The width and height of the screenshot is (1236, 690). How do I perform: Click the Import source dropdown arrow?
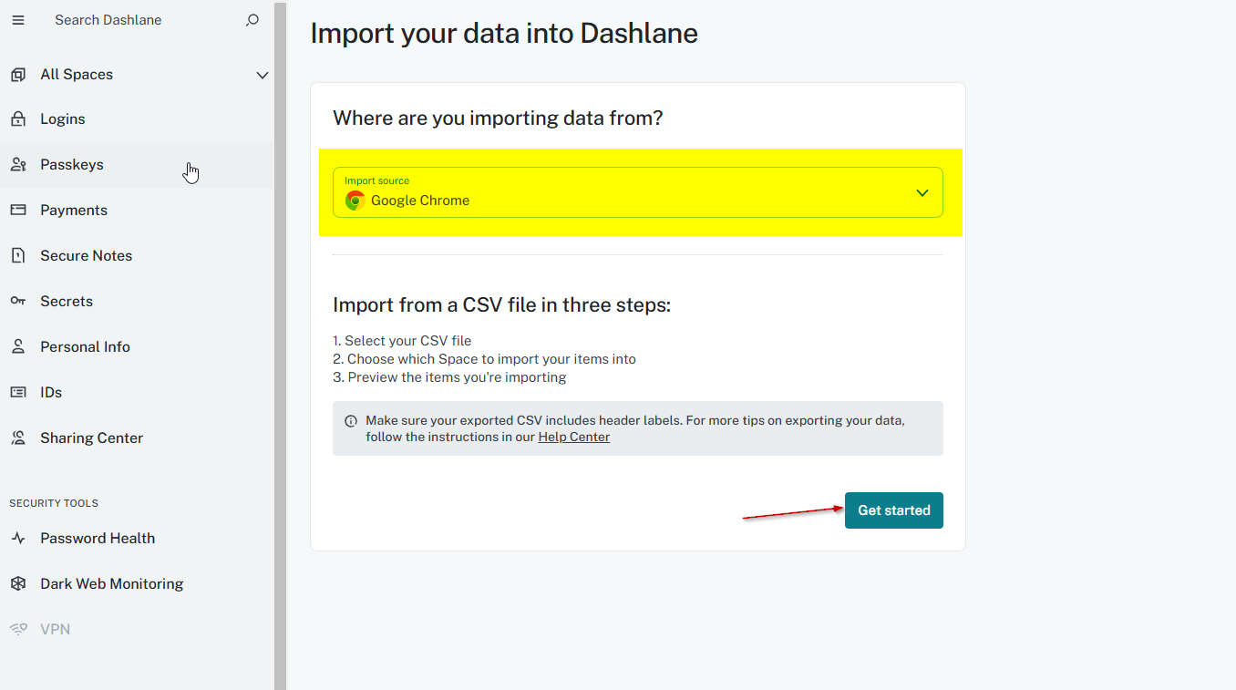pos(922,193)
